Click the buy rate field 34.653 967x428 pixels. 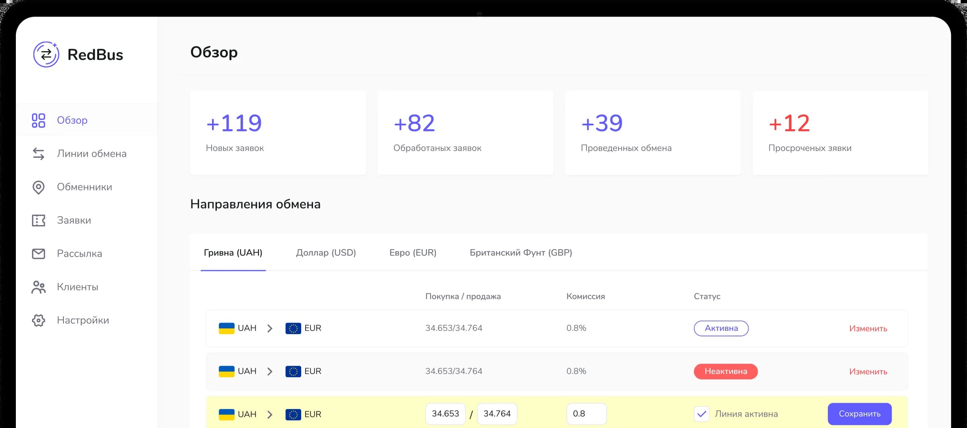click(x=445, y=414)
